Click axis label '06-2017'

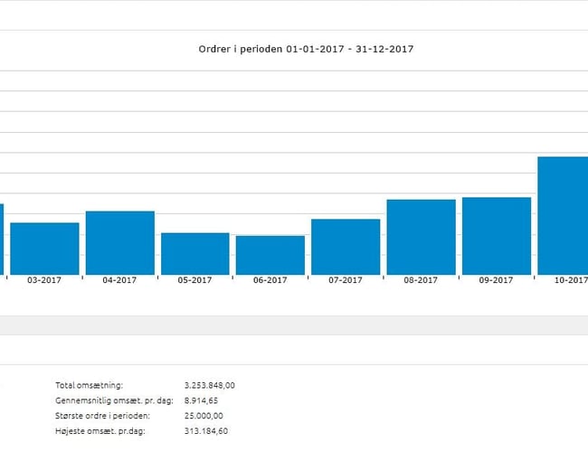tap(270, 280)
